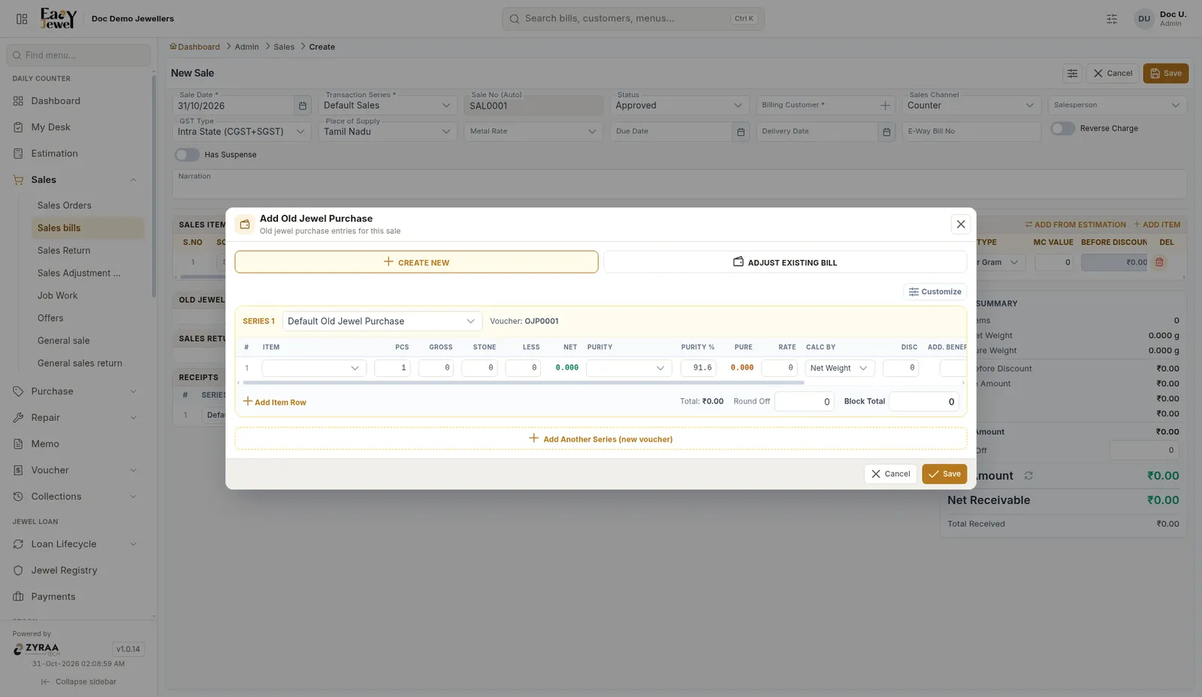Open Estimation in the sidebar
Screen dimensions: 1202x697
pyautogui.click(x=79, y=154)
